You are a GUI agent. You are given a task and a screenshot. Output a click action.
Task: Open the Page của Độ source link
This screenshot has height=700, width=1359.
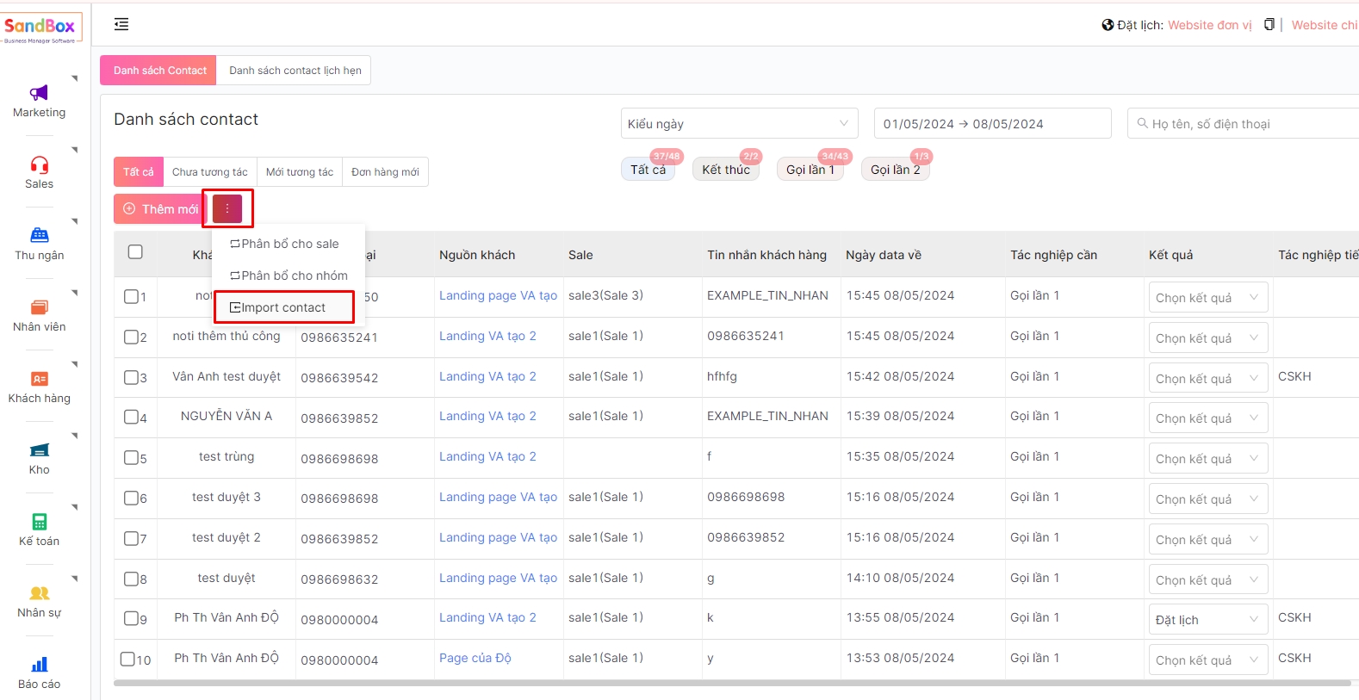(x=475, y=658)
